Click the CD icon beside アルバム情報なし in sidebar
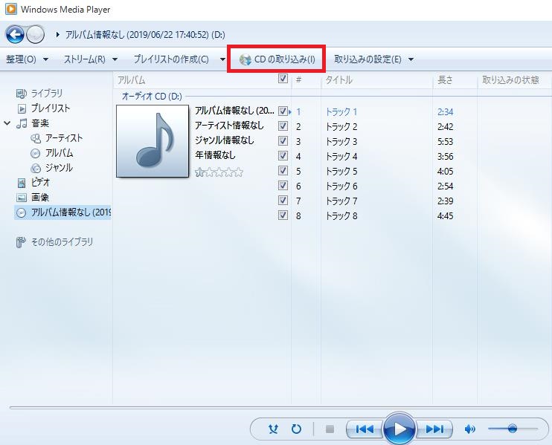The image size is (552, 445). (22, 212)
